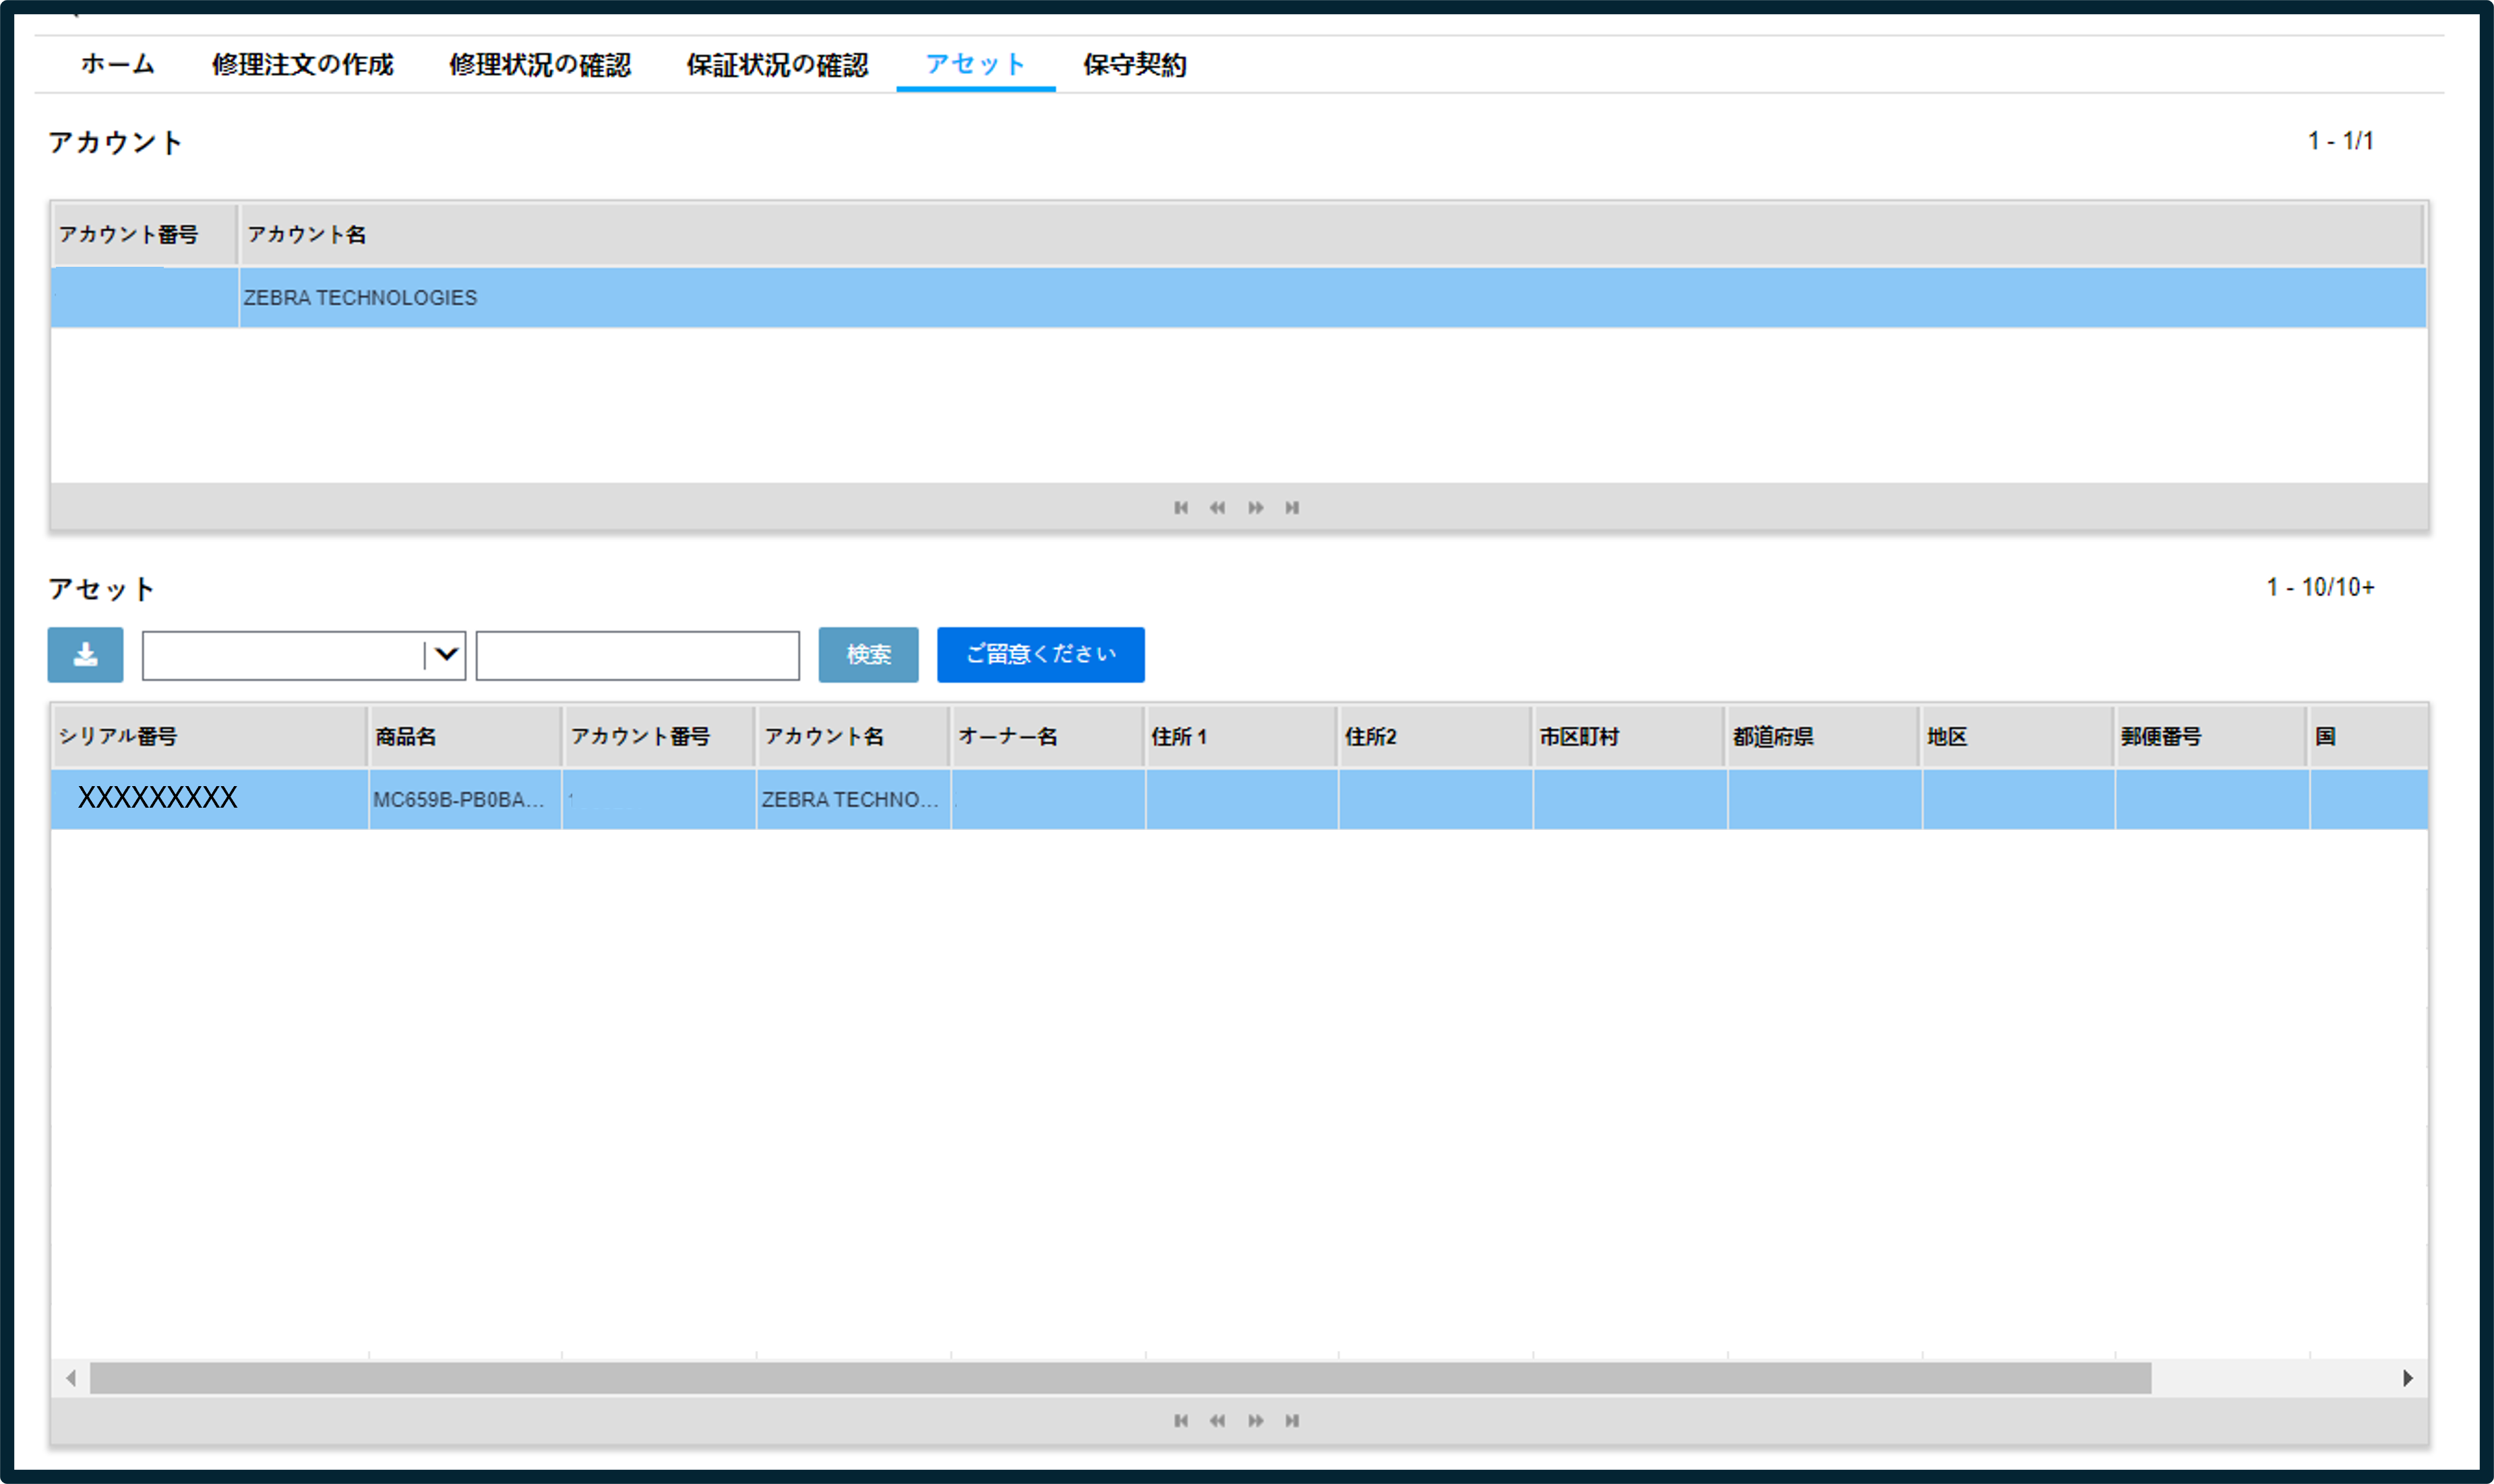Download the asset list with the export icon

85,655
